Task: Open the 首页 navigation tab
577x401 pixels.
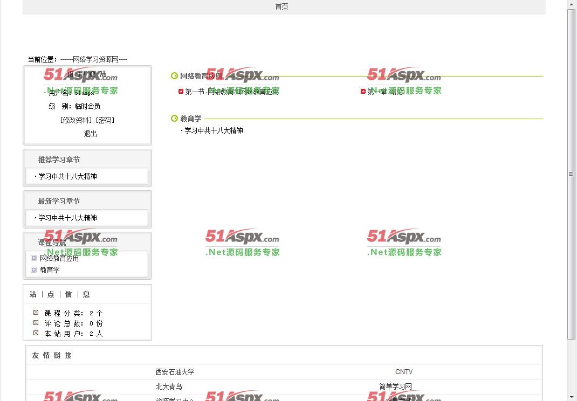Action: click(281, 6)
